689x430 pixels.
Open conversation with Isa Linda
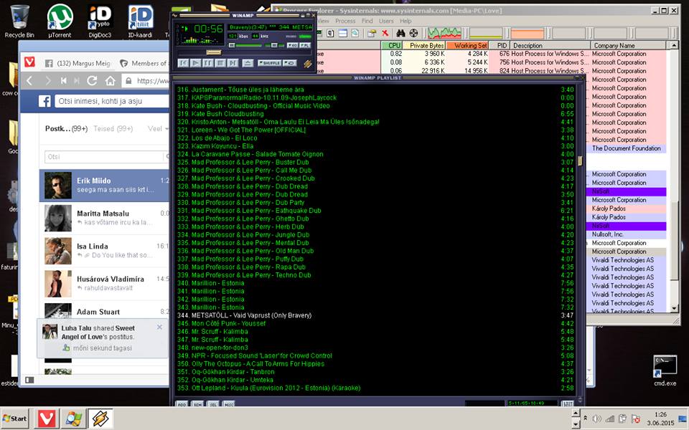click(104, 251)
